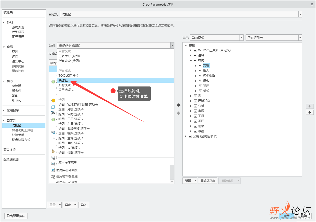Viewport: 316px width, 222px height.
Task: Click the 使用材料剖面线 hatch icon
Action: click(53, 176)
